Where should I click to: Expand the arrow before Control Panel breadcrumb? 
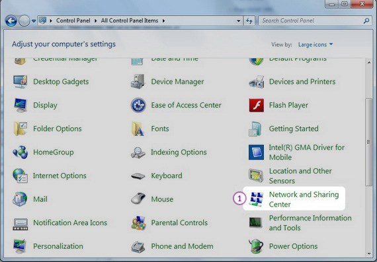pyautogui.click(x=51, y=21)
